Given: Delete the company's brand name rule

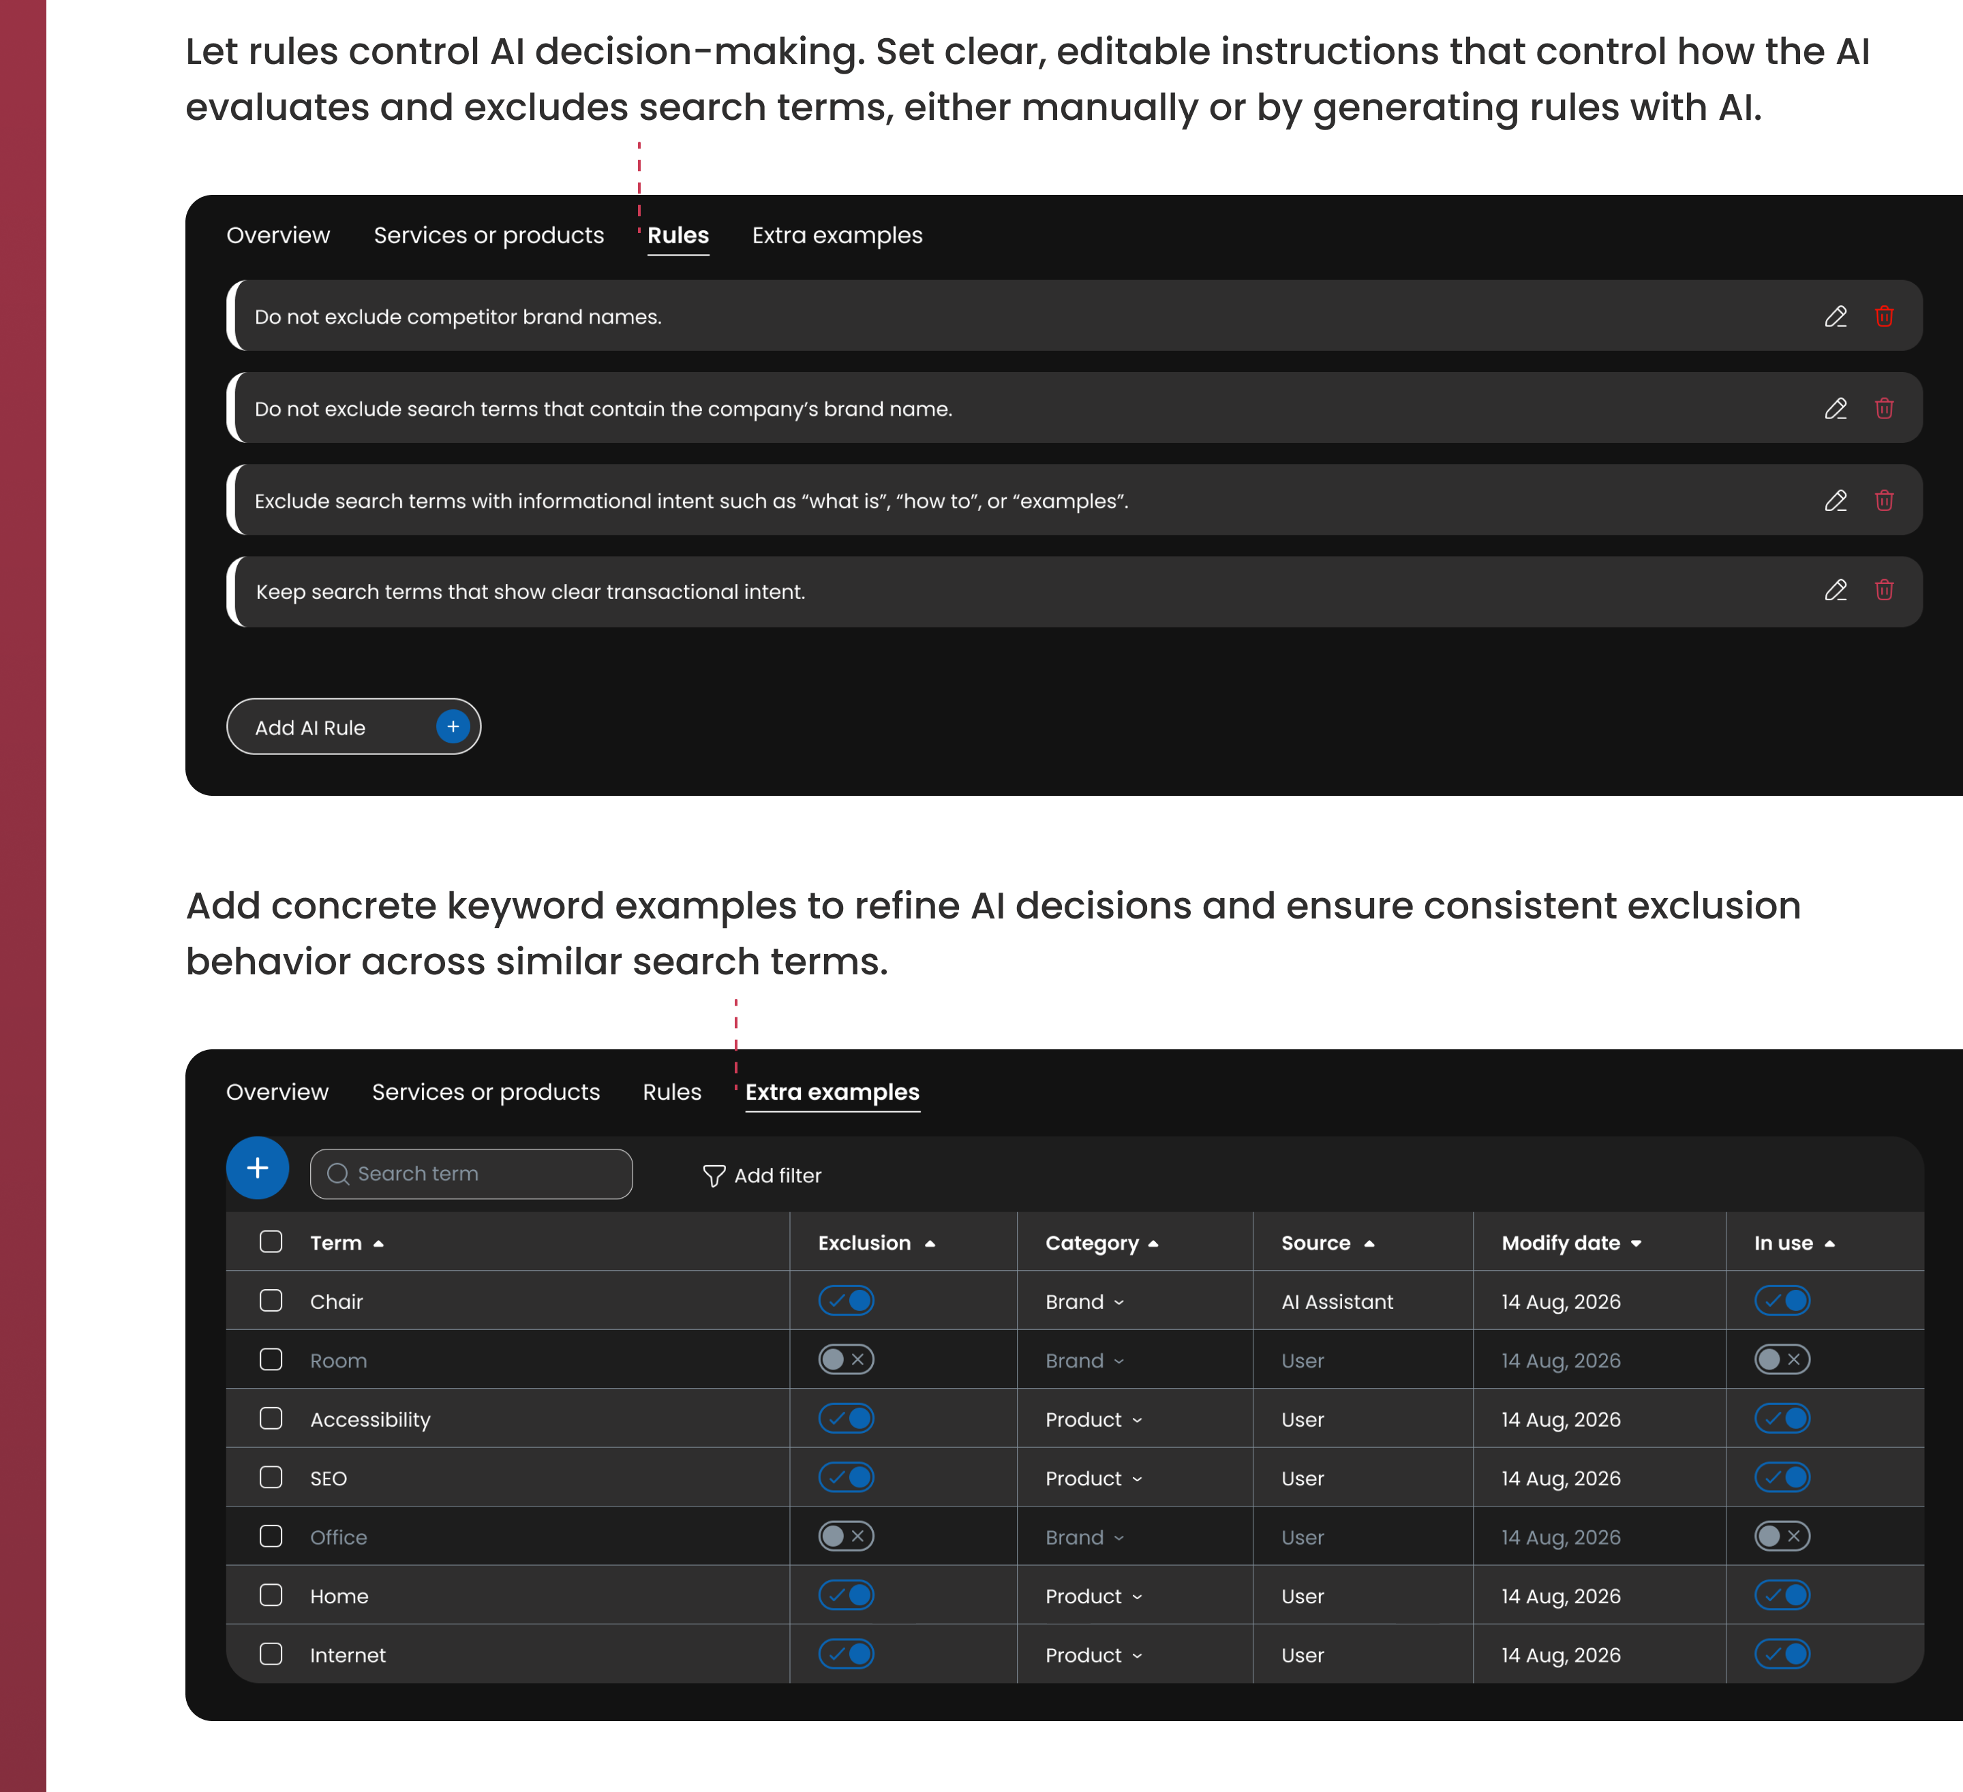Looking at the screenshot, I should coord(1883,409).
